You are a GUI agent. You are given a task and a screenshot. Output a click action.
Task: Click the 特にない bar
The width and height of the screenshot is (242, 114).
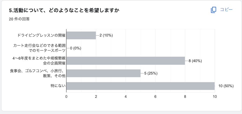click(x=140, y=86)
